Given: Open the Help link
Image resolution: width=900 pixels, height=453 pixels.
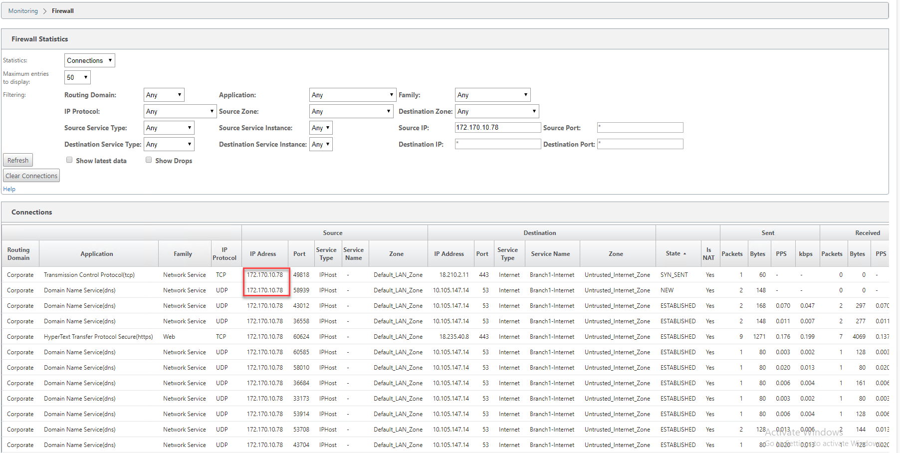Looking at the screenshot, I should (9, 189).
